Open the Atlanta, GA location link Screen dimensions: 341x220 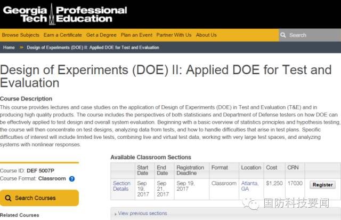click(250, 186)
